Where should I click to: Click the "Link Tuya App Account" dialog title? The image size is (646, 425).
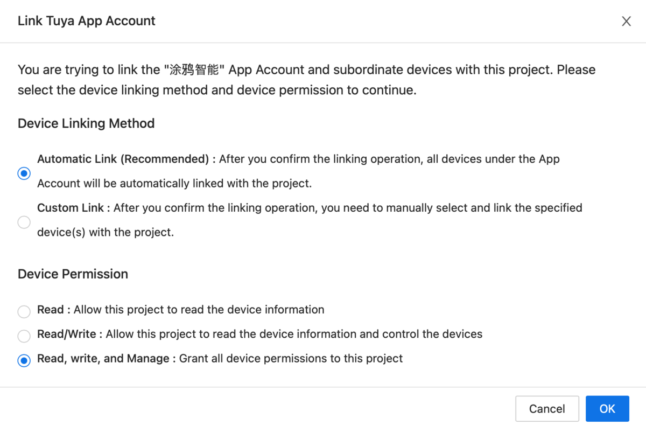(86, 21)
